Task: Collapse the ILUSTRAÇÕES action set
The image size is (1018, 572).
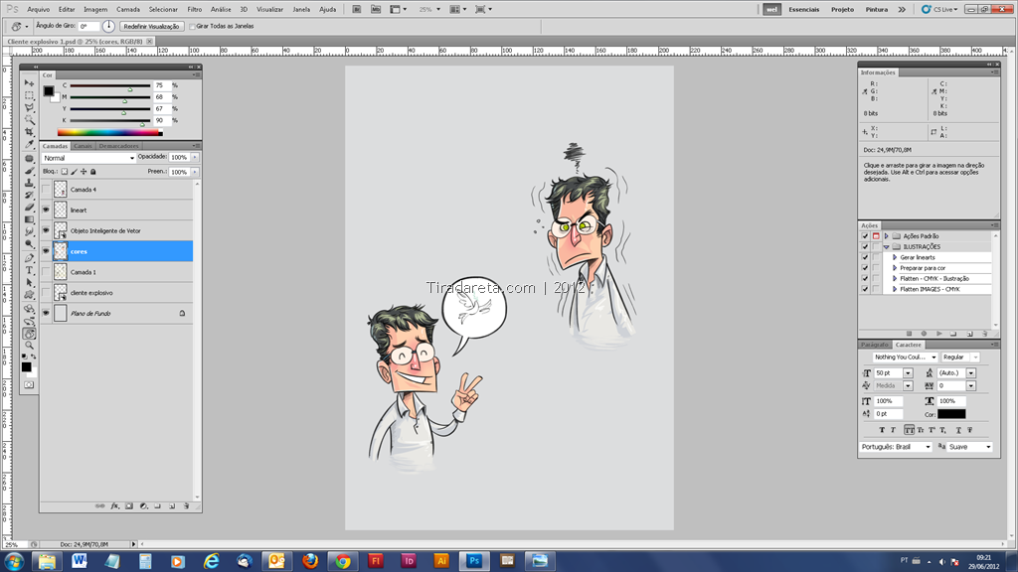Action: (886, 247)
